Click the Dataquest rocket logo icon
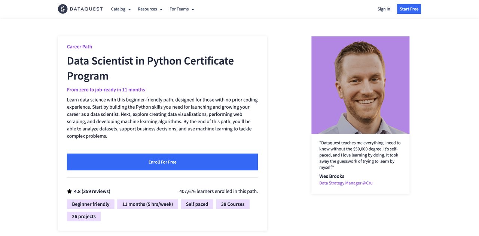The height and width of the screenshot is (236, 479). [62, 9]
